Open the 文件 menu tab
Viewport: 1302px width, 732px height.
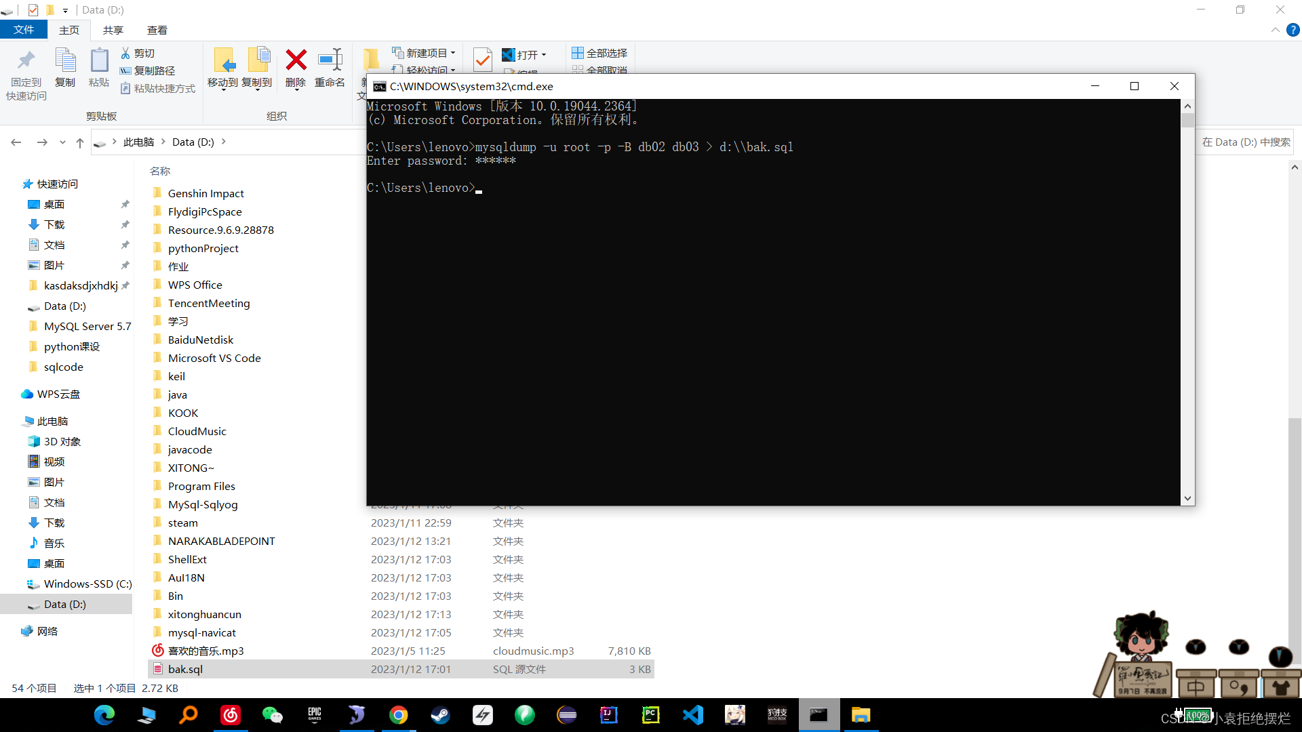tap(24, 30)
